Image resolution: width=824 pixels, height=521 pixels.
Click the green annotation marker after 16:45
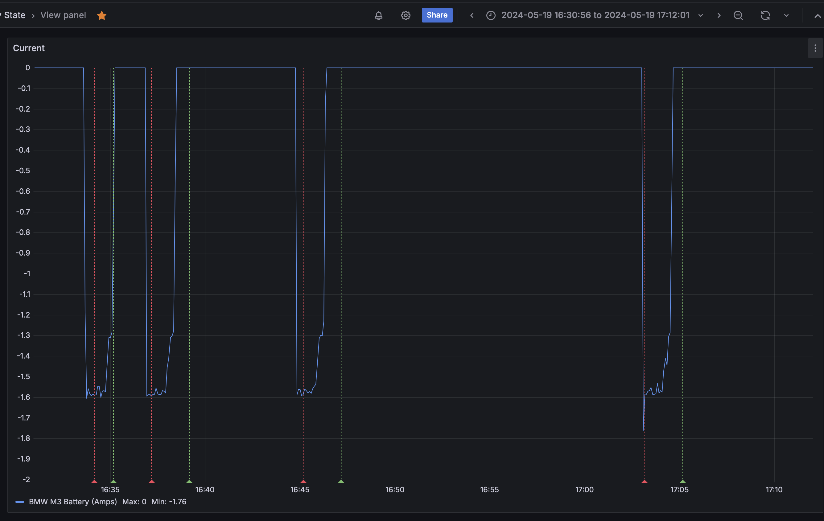pyautogui.click(x=341, y=481)
